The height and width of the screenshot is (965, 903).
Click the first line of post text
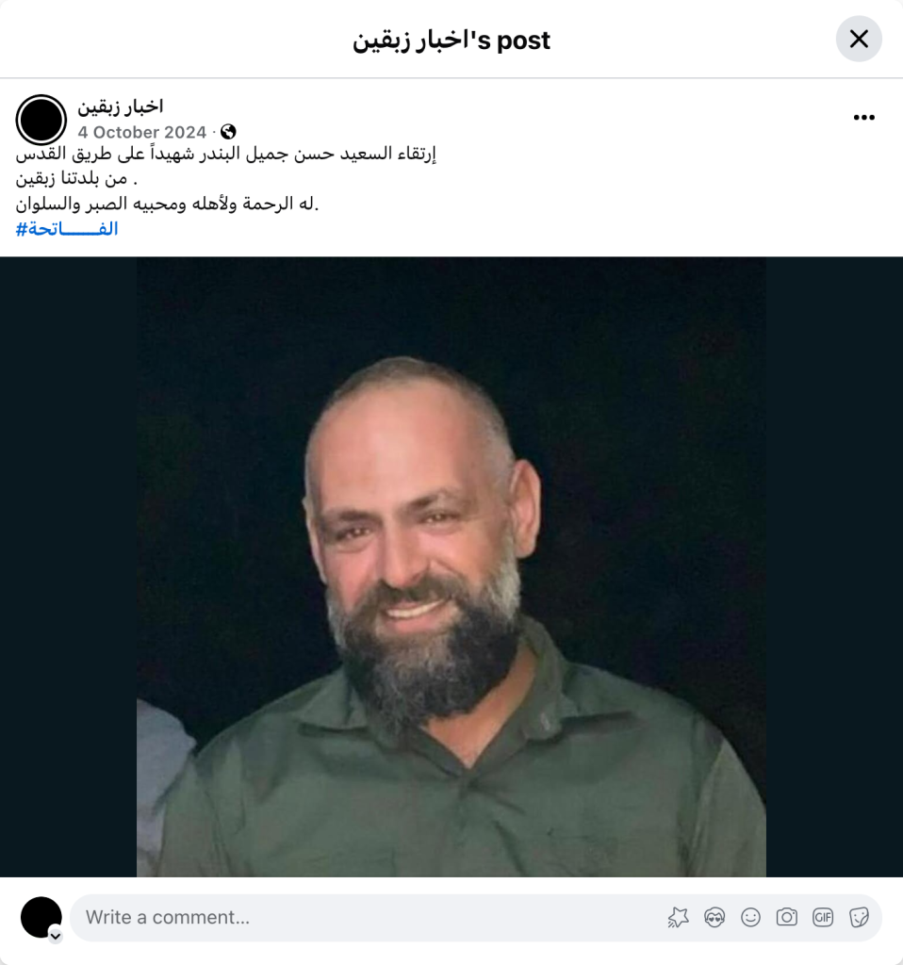(226, 154)
